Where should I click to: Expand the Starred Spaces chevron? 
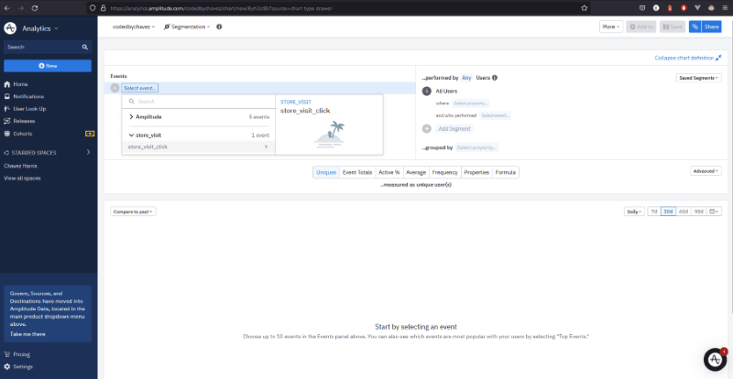[x=88, y=152]
